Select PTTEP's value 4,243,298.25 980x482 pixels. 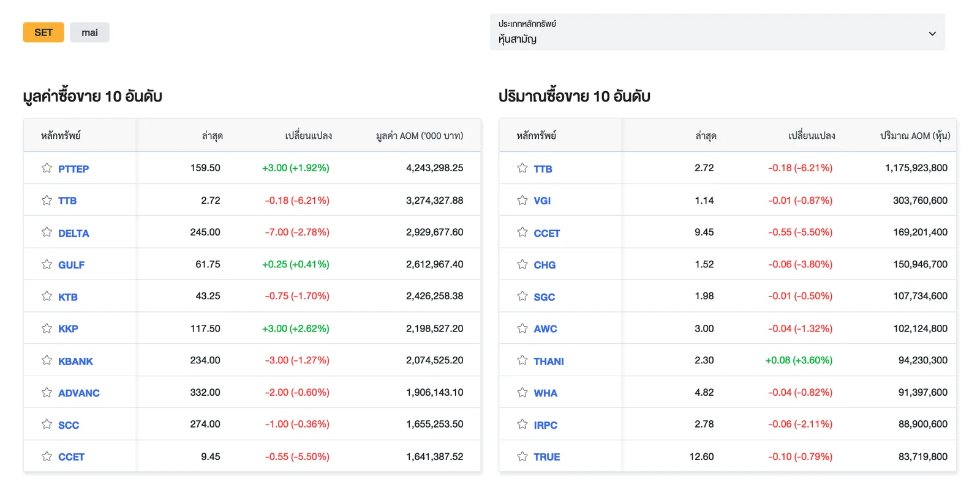[435, 168]
